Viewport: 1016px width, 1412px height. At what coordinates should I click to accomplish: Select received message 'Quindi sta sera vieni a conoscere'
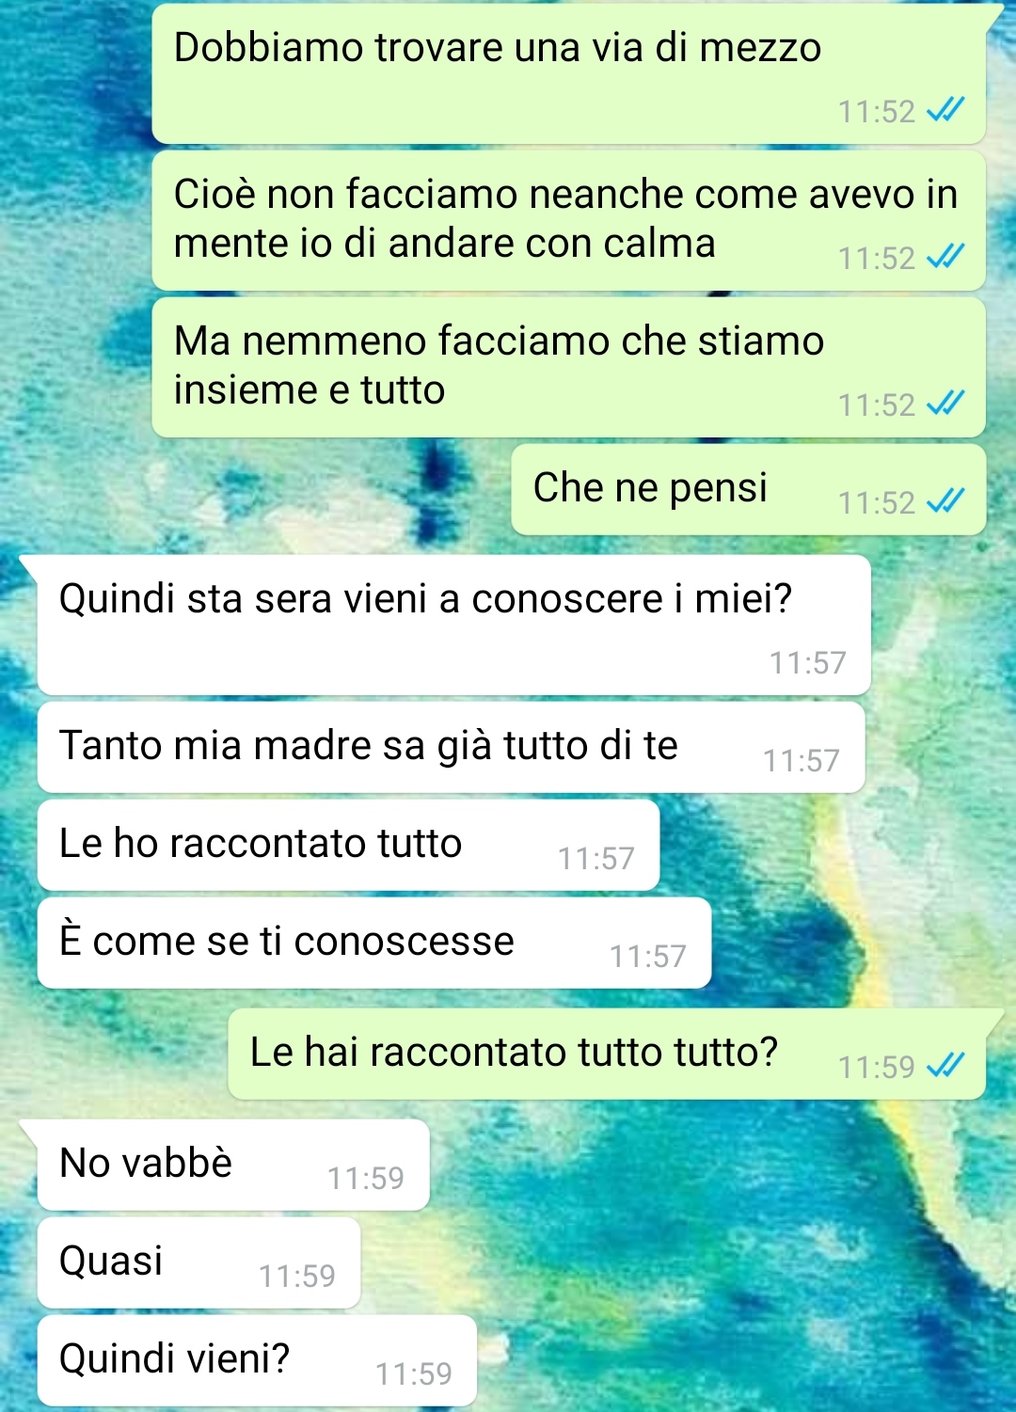453,626
